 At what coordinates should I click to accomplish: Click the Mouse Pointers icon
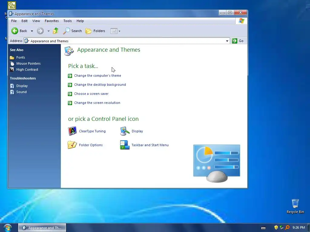click(x=12, y=63)
